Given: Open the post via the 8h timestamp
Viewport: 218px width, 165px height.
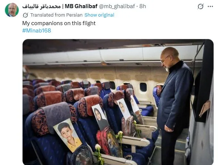Looking at the screenshot, I should (142, 6).
